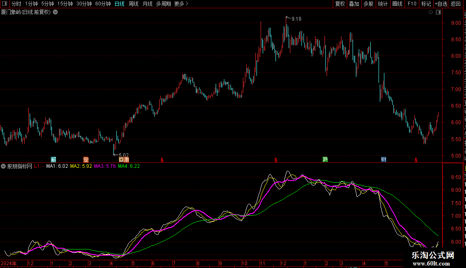
Task: Click the 标记 mark button
Action: (x=426, y=4)
